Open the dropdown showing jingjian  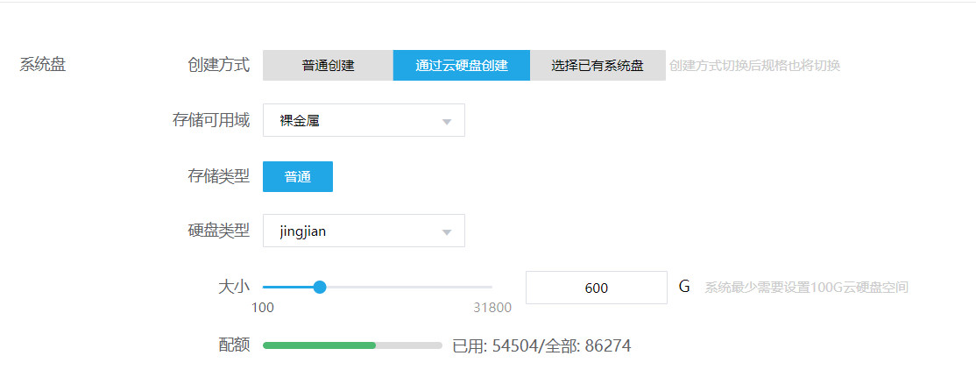click(363, 231)
